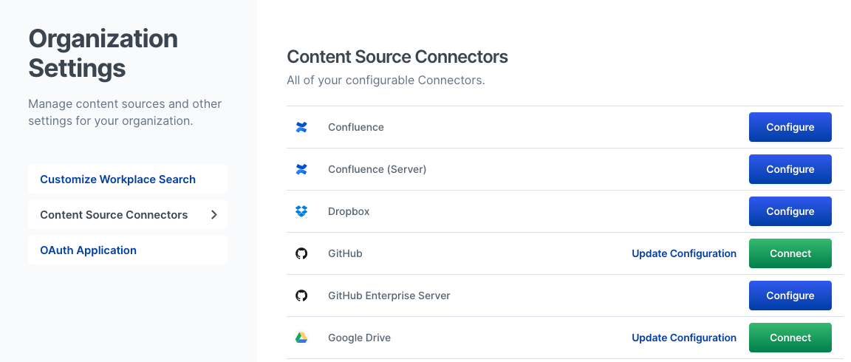The image size is (851, 362).
Task: Click the GitHub Enterprise Server icon
Action: [x=301, y=296]
